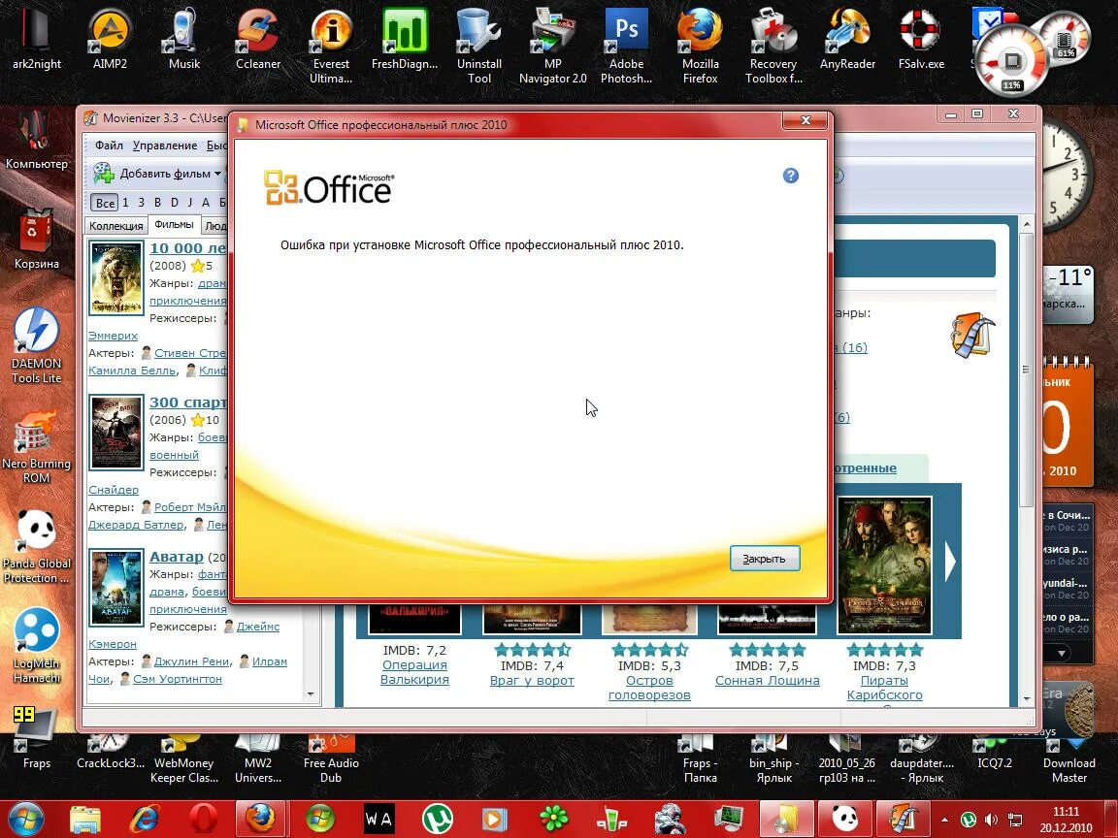
Task: Switch to the Коллекция tab
Action: click(116, 226)
